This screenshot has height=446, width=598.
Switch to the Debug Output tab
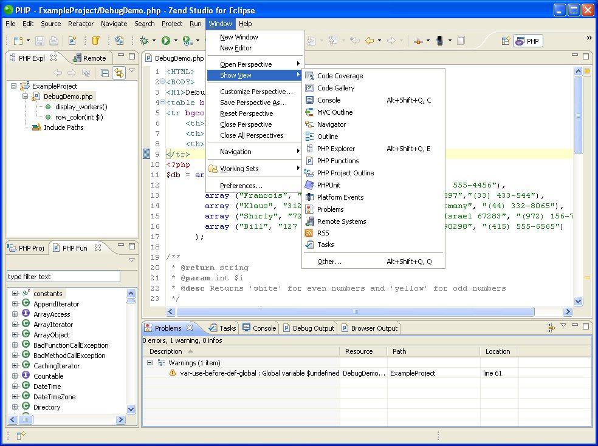[x=314, y=328]
